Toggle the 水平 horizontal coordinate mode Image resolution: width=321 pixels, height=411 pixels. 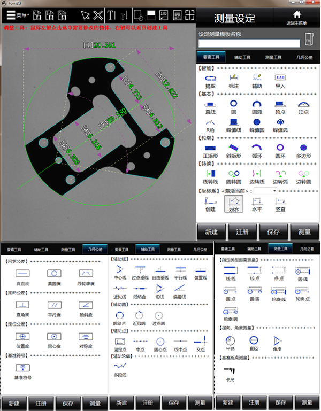[x=257, y=203]
